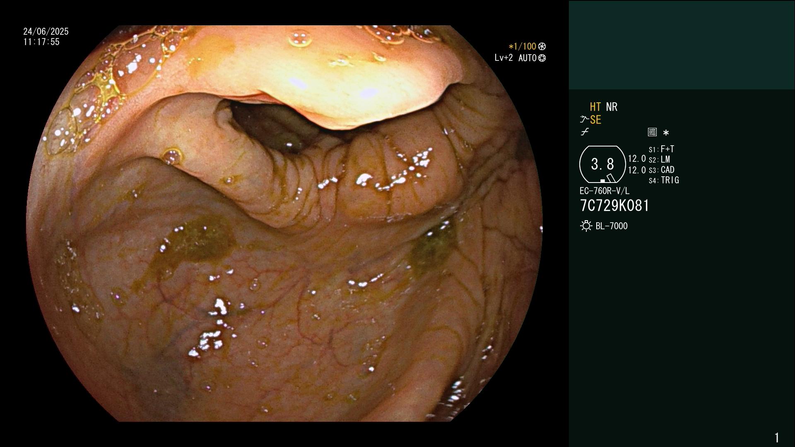This screenshot has width=795, height=447.
Task: Click the image count number 1
Action: click(x=777, y=437)
